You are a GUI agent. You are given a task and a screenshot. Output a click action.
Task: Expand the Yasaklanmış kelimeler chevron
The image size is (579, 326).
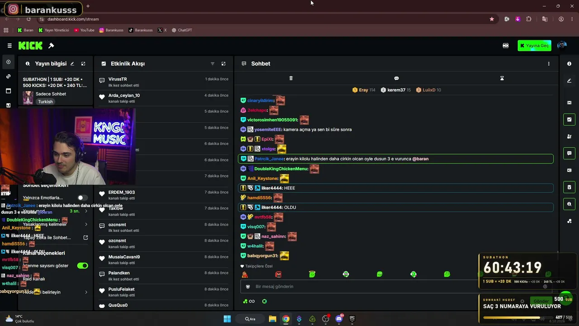[86, 224]
